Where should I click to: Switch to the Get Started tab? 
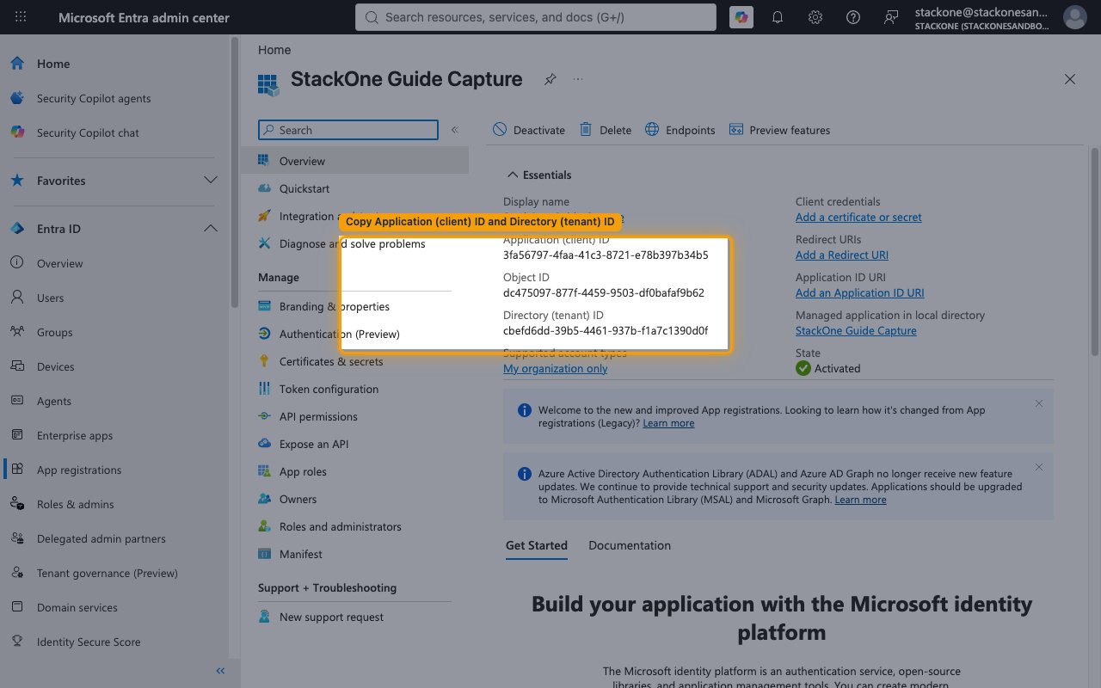(x=537, y=545)
